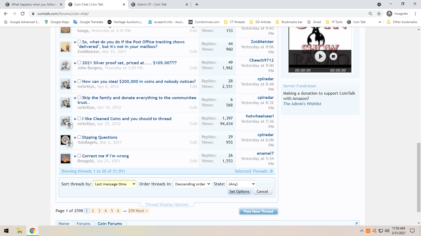421x236 pixels.
Task: Click the site lock icon in address bar
Action: click(x=33, y=14)
